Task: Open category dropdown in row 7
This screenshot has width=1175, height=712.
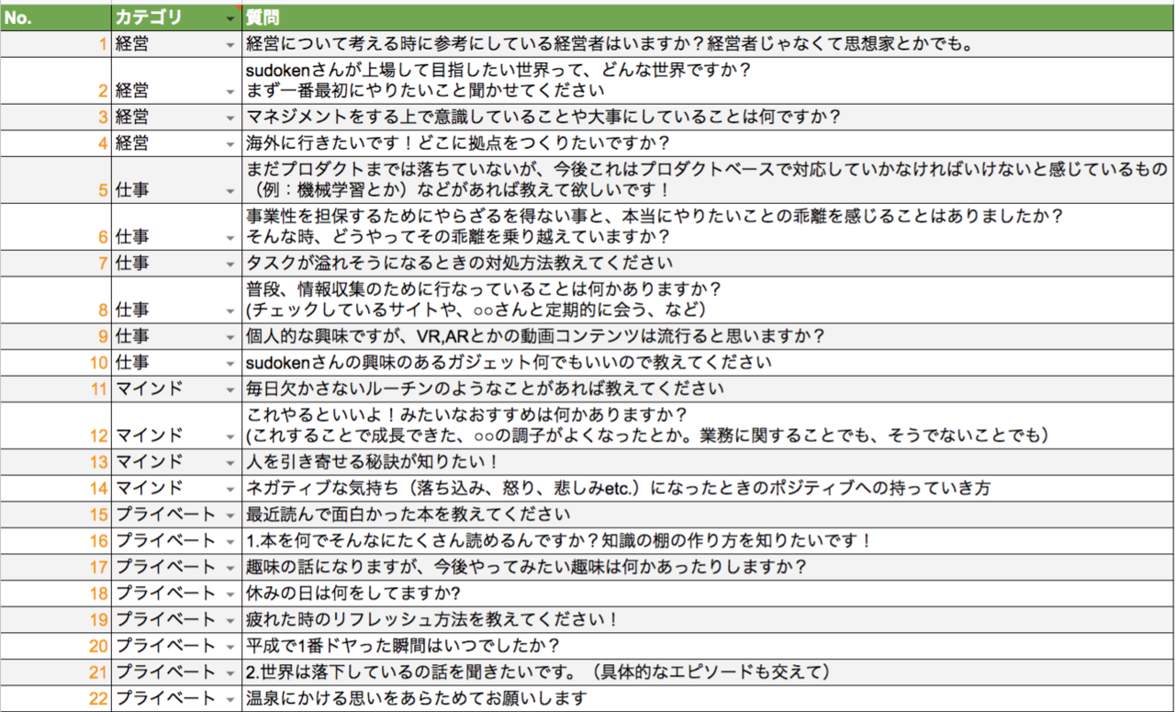Action: tap(229, 264)
